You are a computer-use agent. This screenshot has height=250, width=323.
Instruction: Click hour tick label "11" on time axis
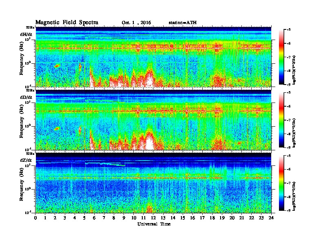pos(144,218)
